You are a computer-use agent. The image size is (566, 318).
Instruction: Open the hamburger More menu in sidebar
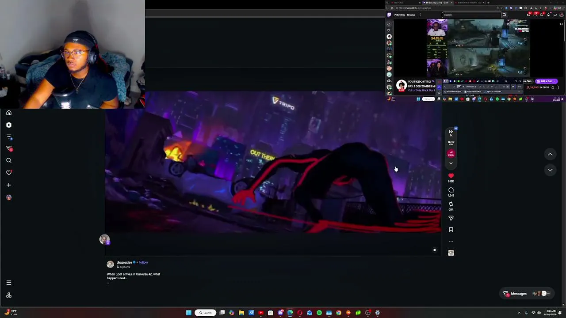(x=9, y=283)
